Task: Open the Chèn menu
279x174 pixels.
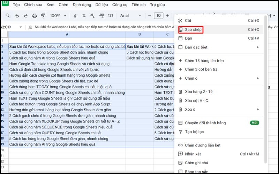Action: pos(63,5)
